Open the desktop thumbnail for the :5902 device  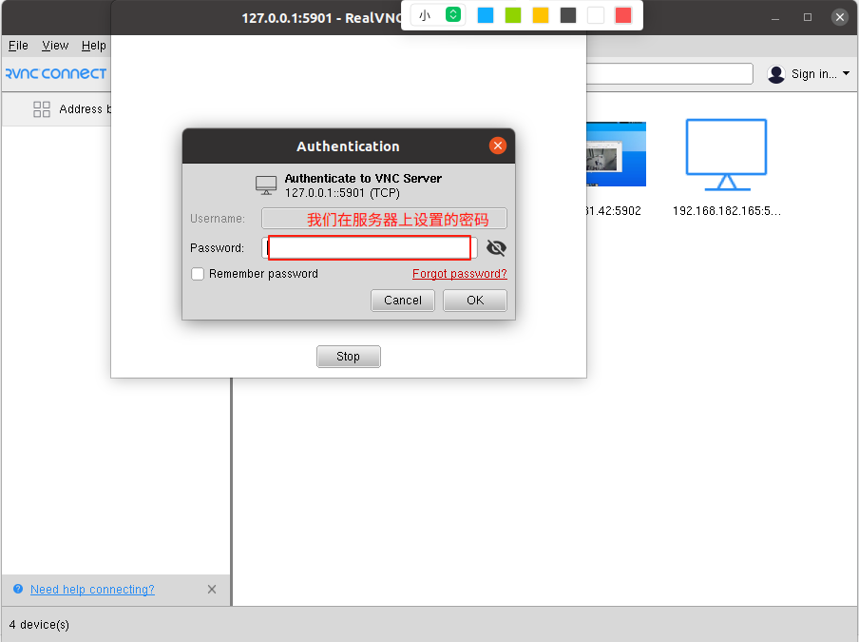[616, 153]
